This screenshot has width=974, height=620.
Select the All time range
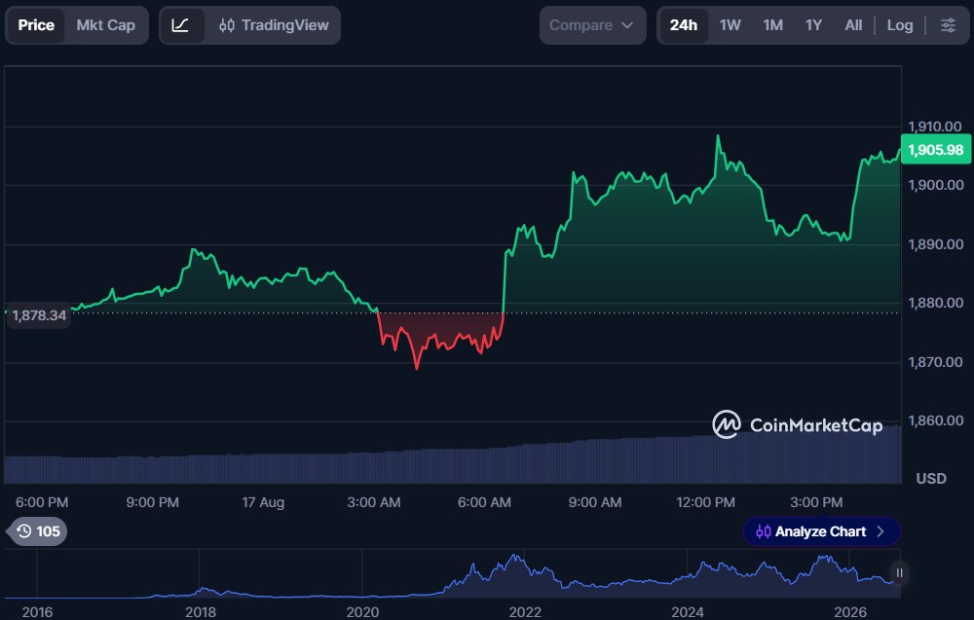click(853, 25)
